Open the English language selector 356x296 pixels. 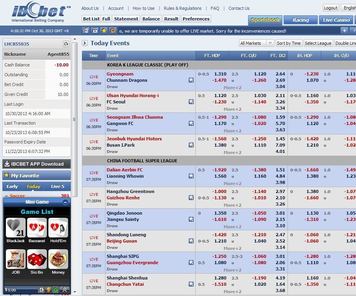(x=349, y=8)
